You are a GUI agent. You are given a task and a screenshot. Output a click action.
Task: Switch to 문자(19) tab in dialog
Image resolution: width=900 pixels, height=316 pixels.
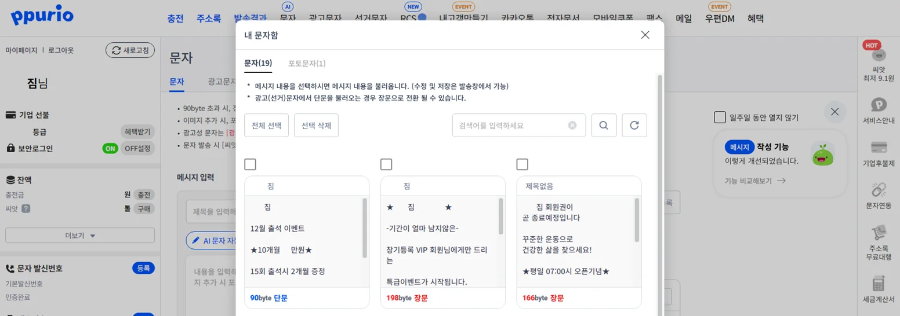(258, 63)
